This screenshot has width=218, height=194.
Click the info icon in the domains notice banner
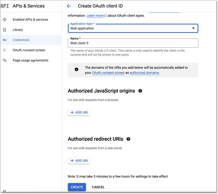pos(76,70)
